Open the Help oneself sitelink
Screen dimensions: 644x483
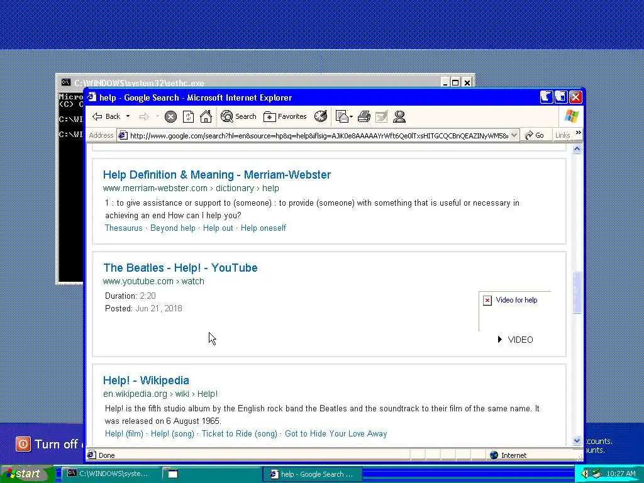pos(264,228)
